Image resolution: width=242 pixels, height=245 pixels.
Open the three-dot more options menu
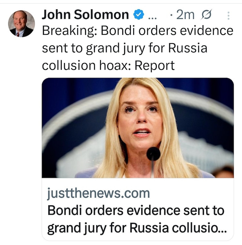tap(228, 15)
